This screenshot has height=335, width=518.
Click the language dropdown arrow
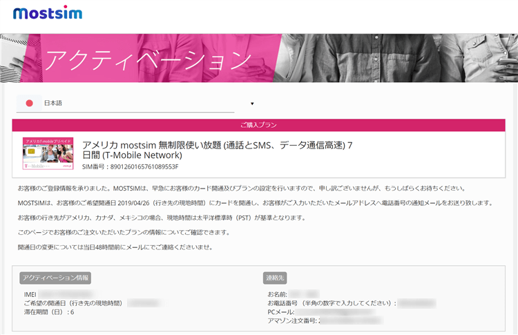(252, 104)
